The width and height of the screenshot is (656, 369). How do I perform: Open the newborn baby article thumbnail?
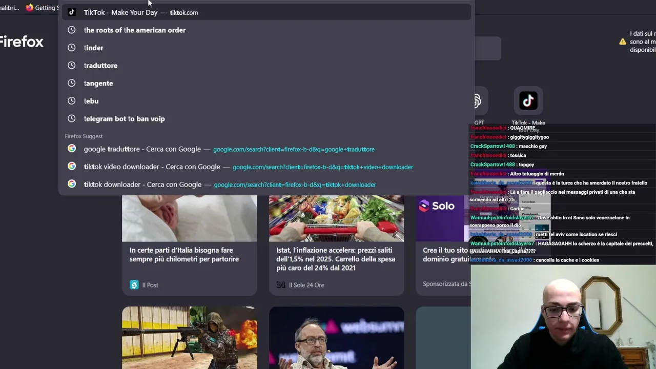(190, 218)
